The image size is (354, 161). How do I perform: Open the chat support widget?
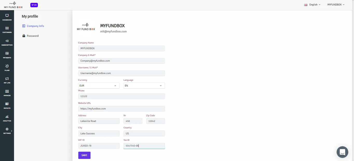click(x=342, y=152)
